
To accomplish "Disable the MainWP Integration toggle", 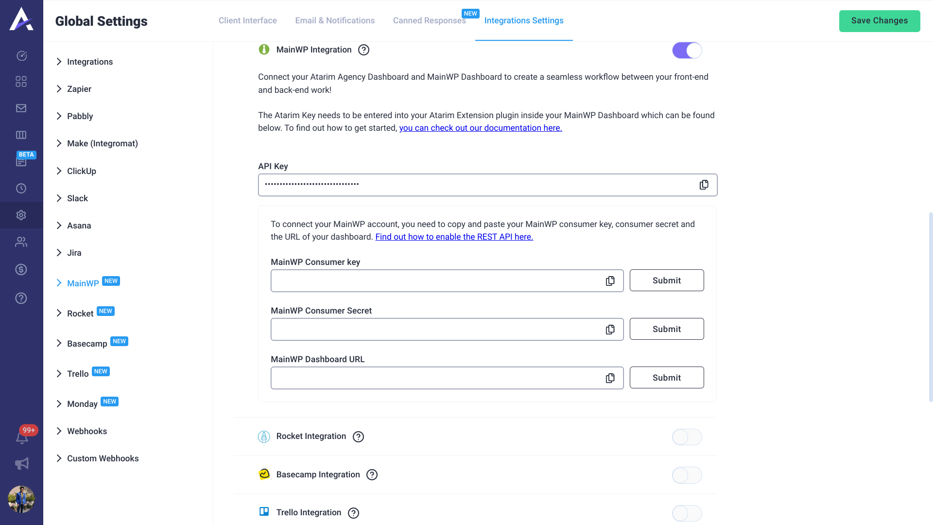I will 687,50.
